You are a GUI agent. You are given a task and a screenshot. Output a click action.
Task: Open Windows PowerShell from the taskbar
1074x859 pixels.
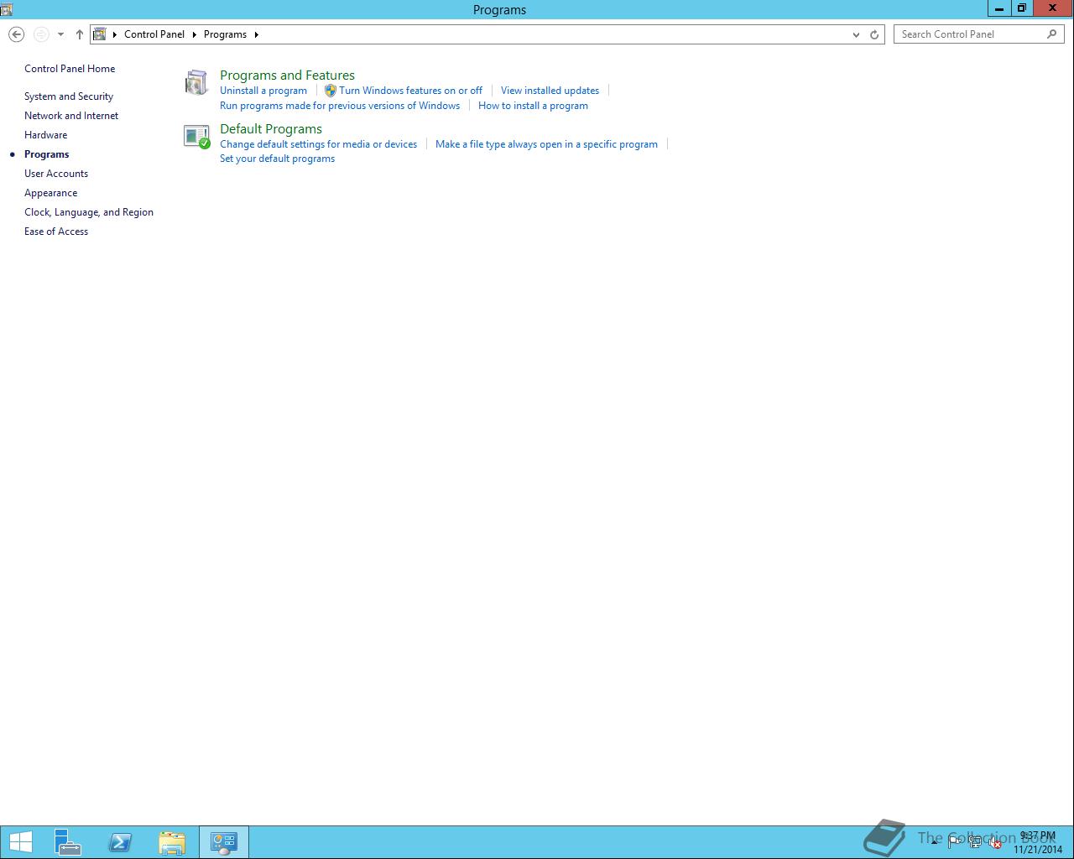(x=120, y=842)
